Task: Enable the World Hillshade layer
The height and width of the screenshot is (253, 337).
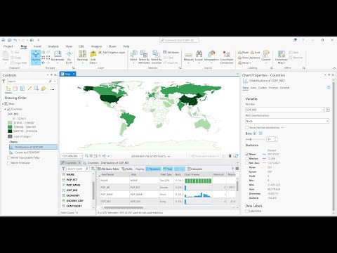Action: click(8, 163)
